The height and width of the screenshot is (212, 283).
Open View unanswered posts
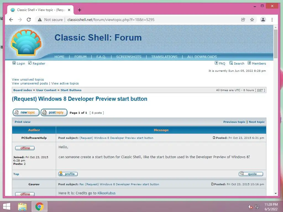(30, 83)
